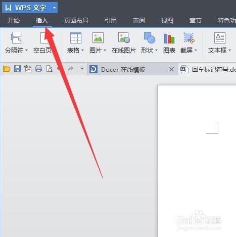
Task: Click the 分隔符 page break icon
Action: coord(16,38)
